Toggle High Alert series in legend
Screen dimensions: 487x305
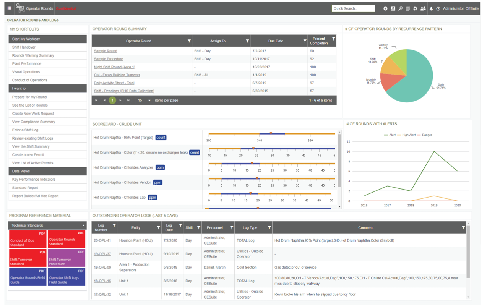coord(407,135)
